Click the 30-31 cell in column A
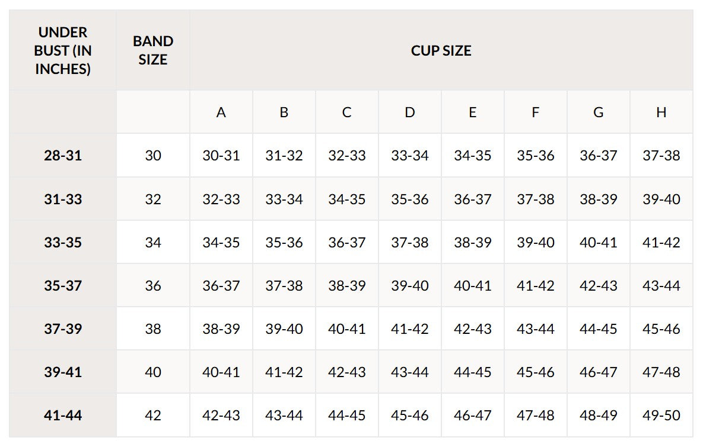Viewport: 703px width, 444px height. point(221,155)
